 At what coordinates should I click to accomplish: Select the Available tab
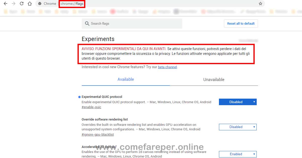pyautogui.click(x=126, y=79)
